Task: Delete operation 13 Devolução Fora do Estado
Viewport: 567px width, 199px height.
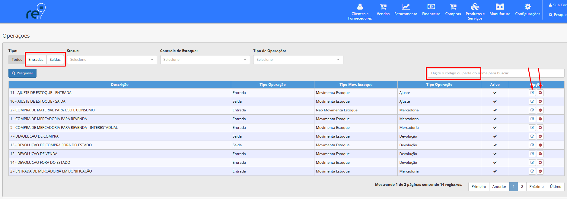Action: [x=540, y=145]
